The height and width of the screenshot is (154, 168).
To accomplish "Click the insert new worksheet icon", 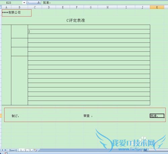I will tap(35, 150).
